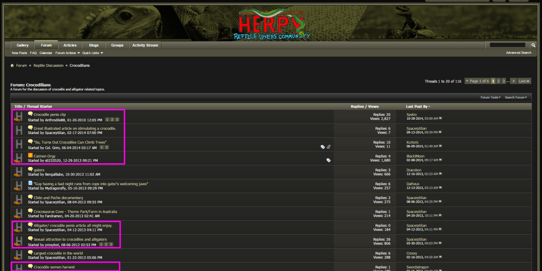Open the Forum Actions dropdown
The width and height of the screenshot is (542, 271).
67,53
